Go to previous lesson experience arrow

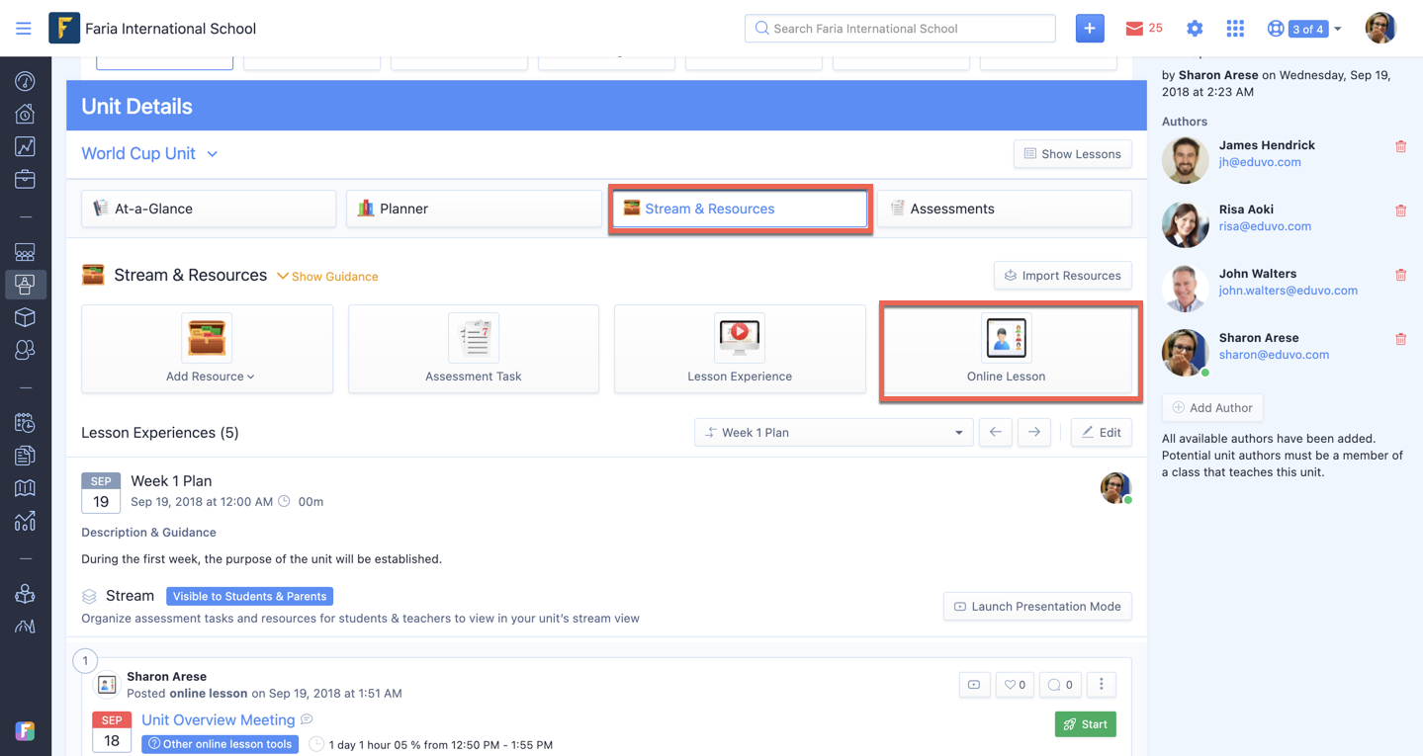click(996, 433)
